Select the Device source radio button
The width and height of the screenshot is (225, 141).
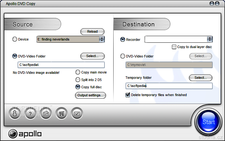[x=15, y=39]
